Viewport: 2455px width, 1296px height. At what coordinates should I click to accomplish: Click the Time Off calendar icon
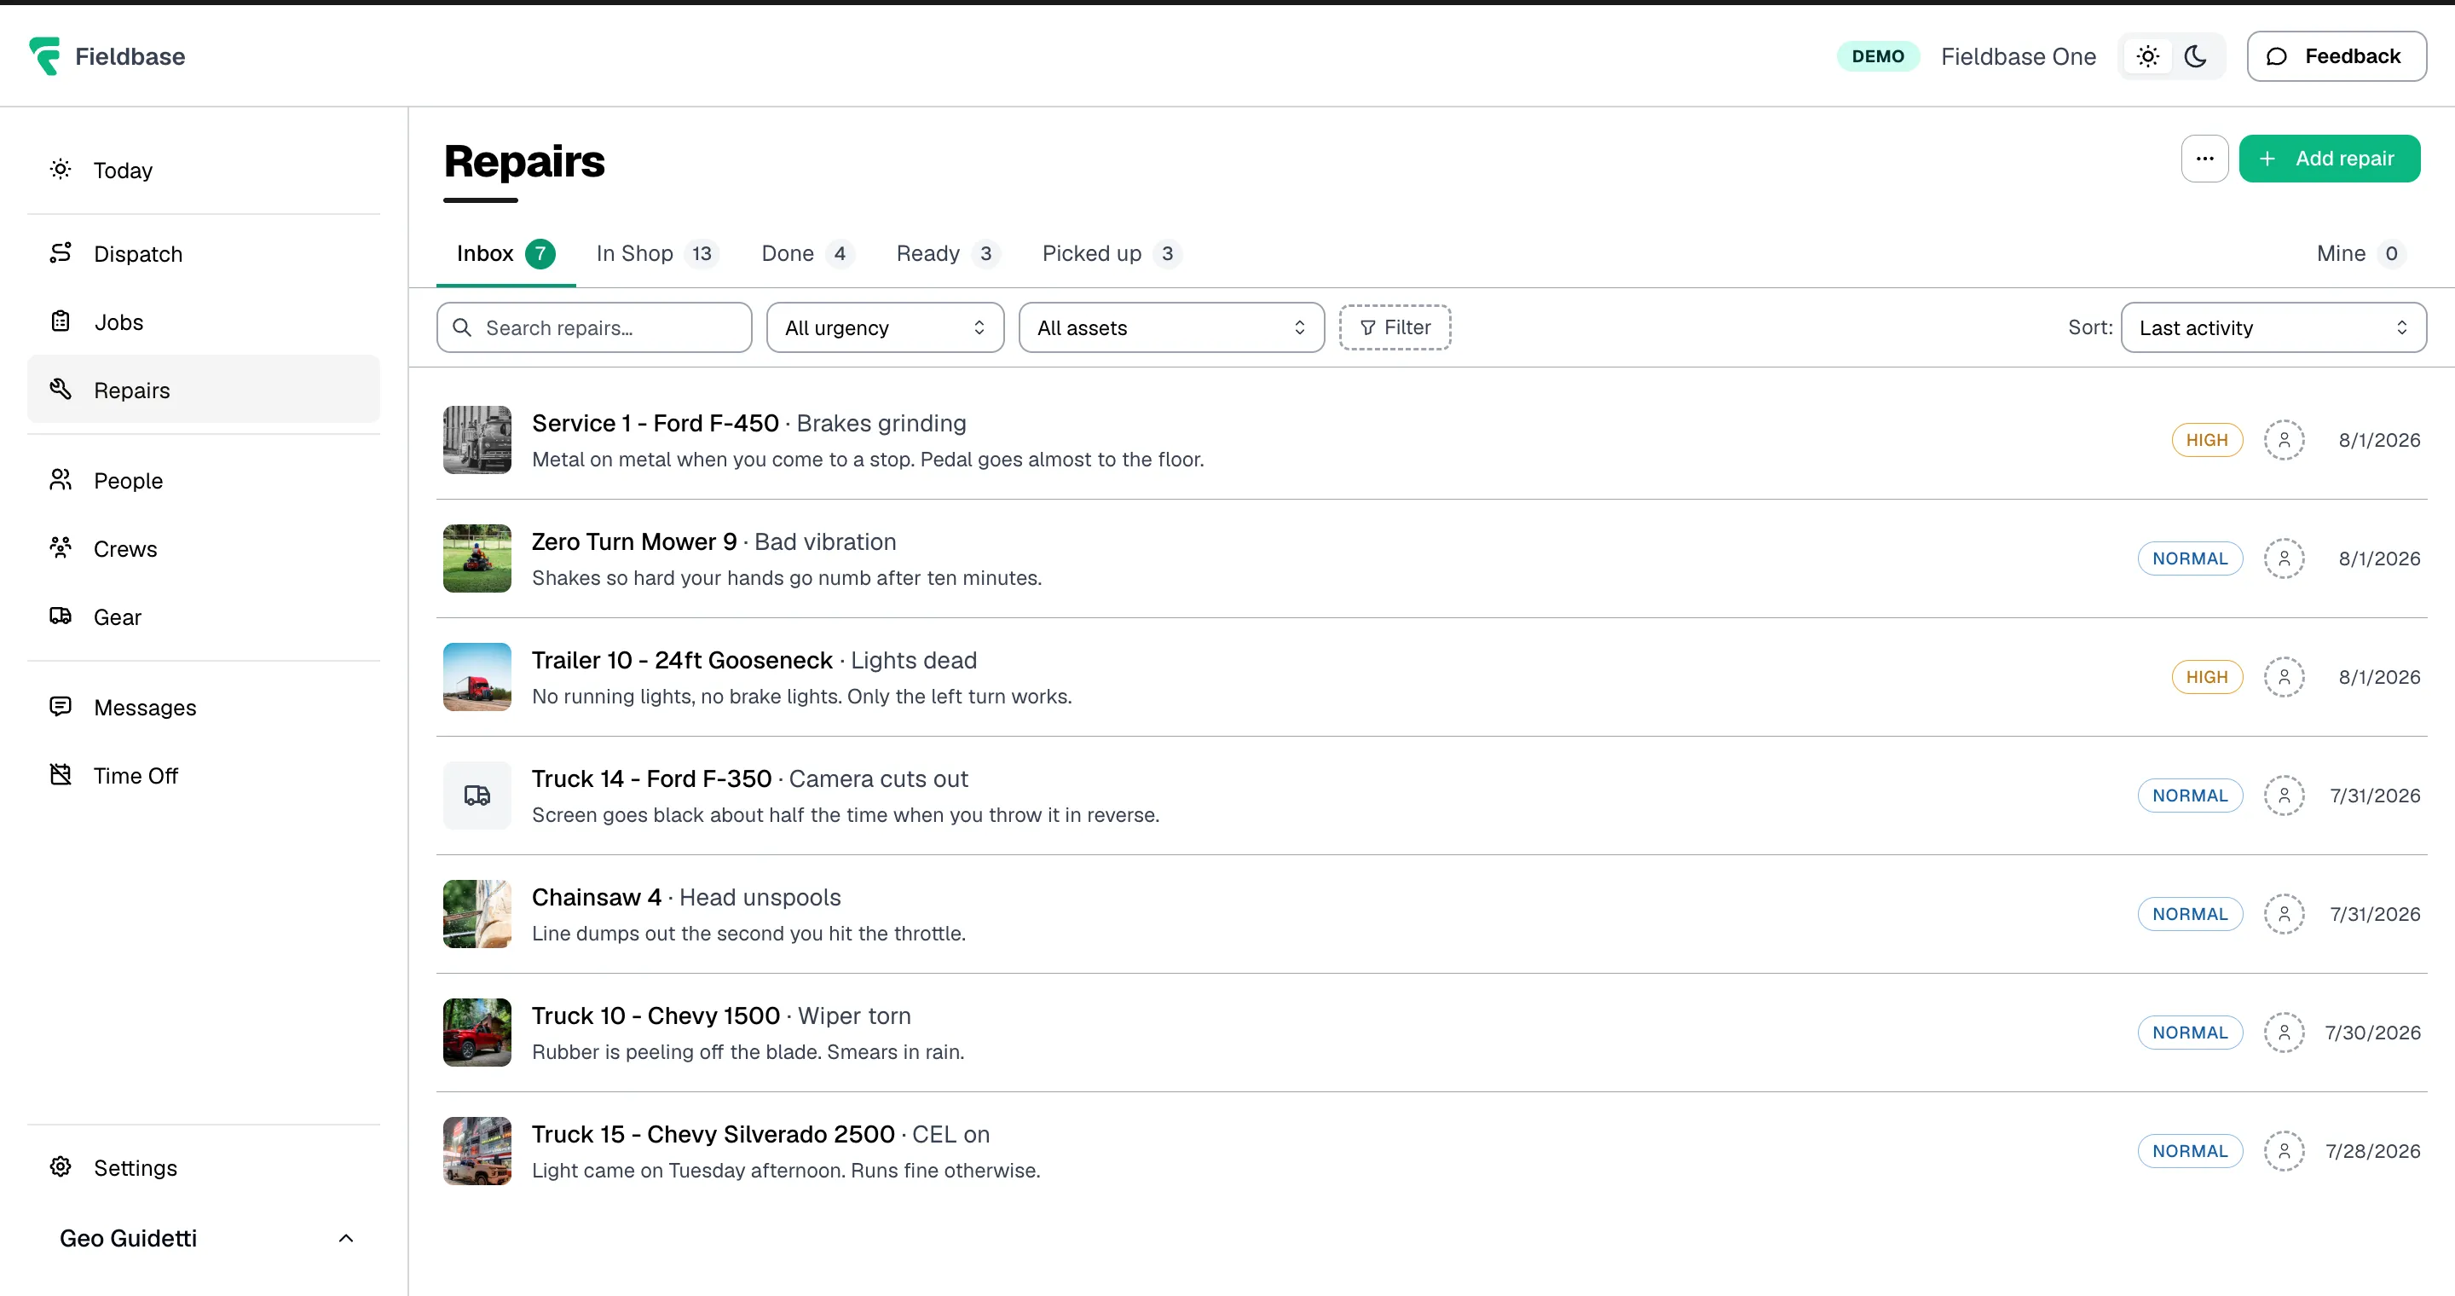[x=60, y=775]
